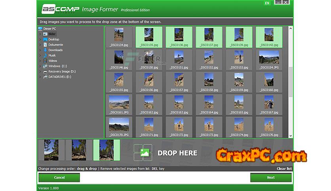Select thumbnail _DSC0156.jpg
This screenshot has height=191, width=331.
pos(149,82)
